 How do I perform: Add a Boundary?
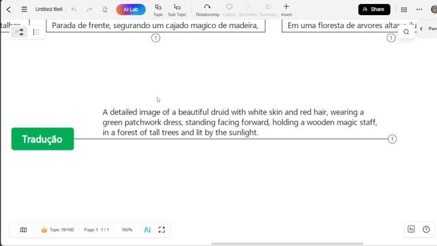coord(248,10)
